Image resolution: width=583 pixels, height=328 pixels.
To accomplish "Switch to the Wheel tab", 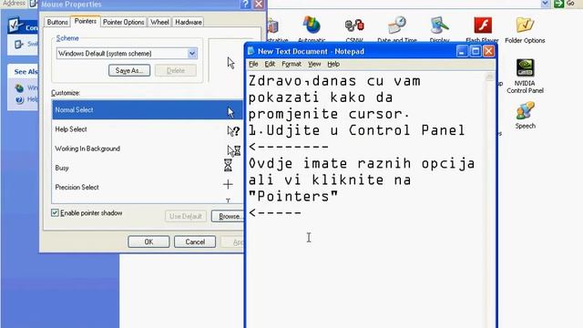I will [x=159, y=22].
